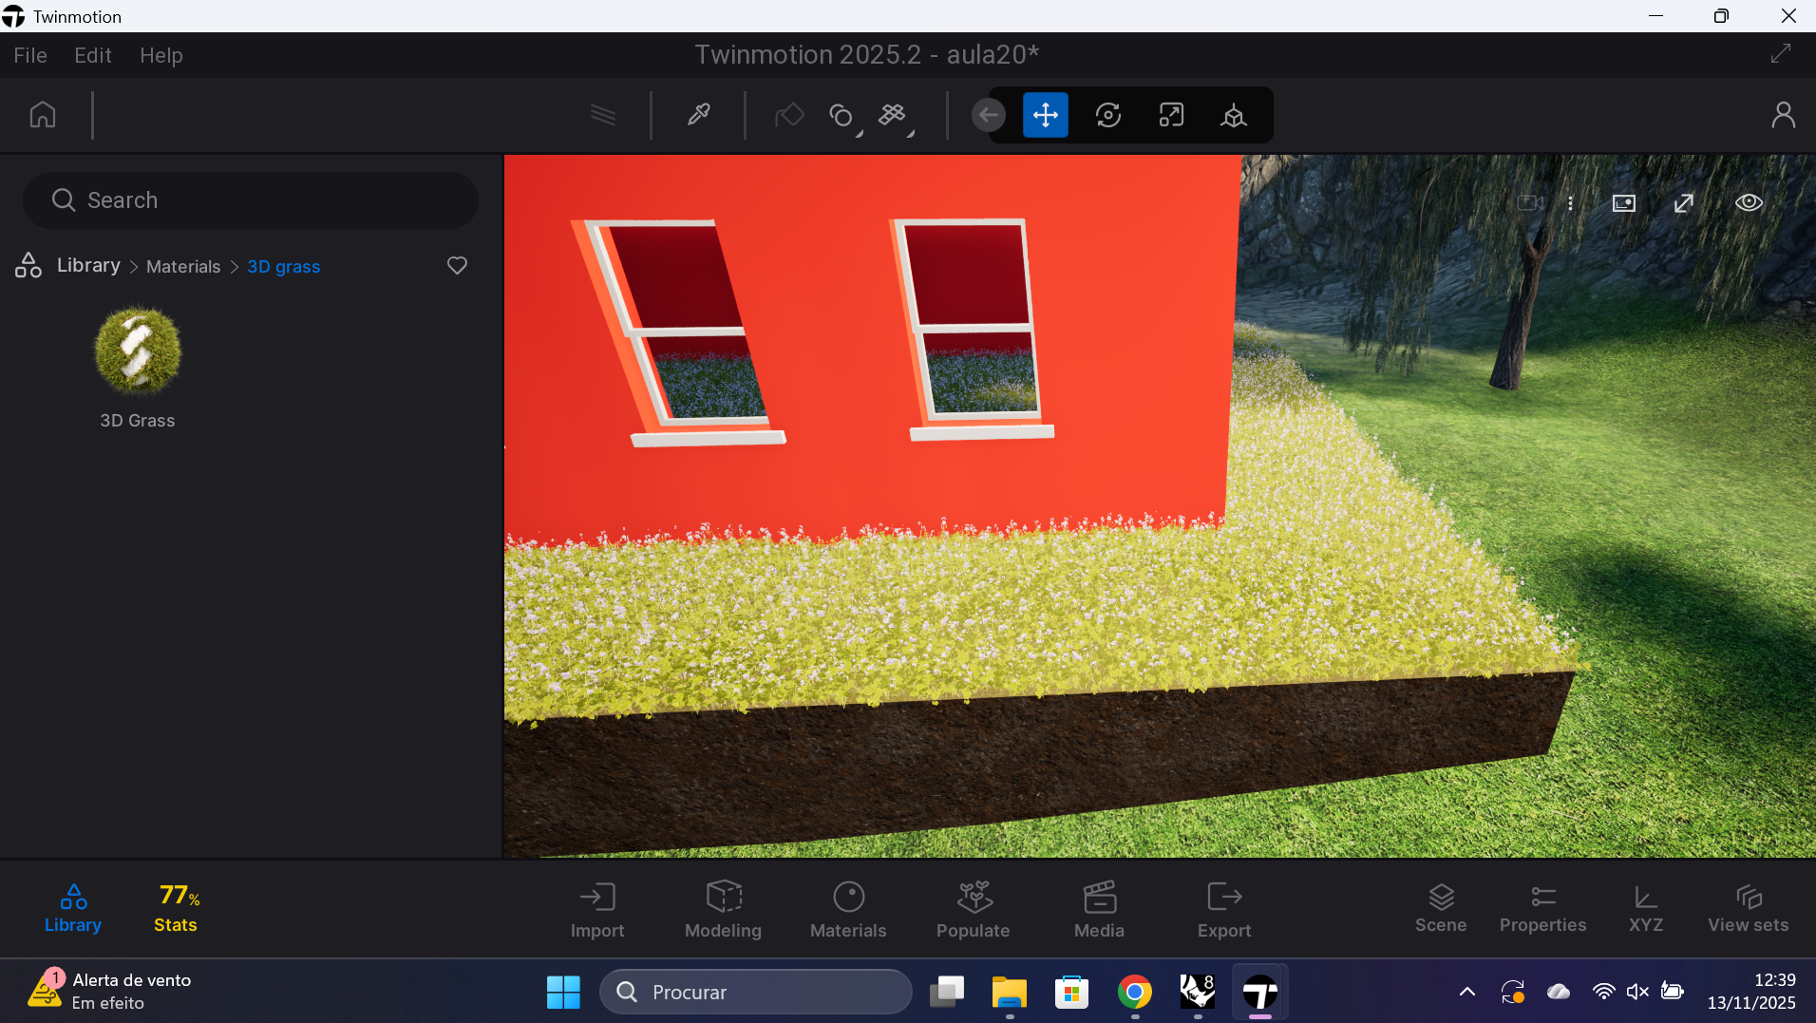Open the Stats panel showing 77%
This screenshot has width=1816, height=1023.
pyautogui.click(x=175, y=908)
